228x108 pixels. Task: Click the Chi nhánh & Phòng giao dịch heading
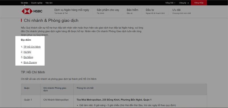51,20
